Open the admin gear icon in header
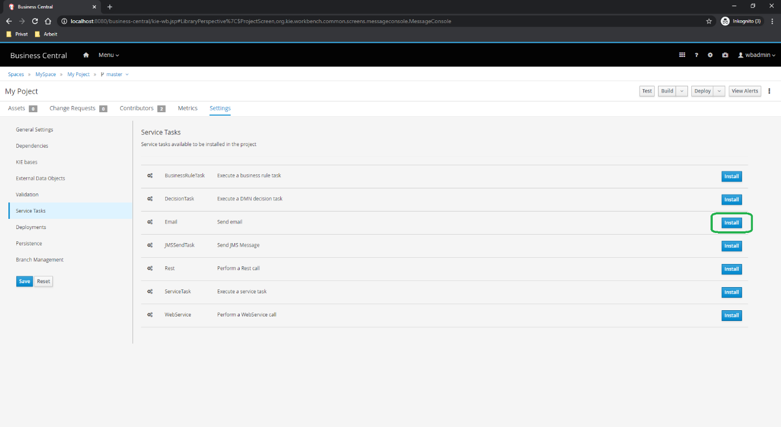781x427 pixels. 711,55
